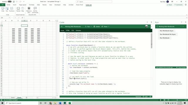The height and width of the screenshot is (105, 188).
Task: Adjust the zoom slider in status bar
Action: click(x=177, y=100)
